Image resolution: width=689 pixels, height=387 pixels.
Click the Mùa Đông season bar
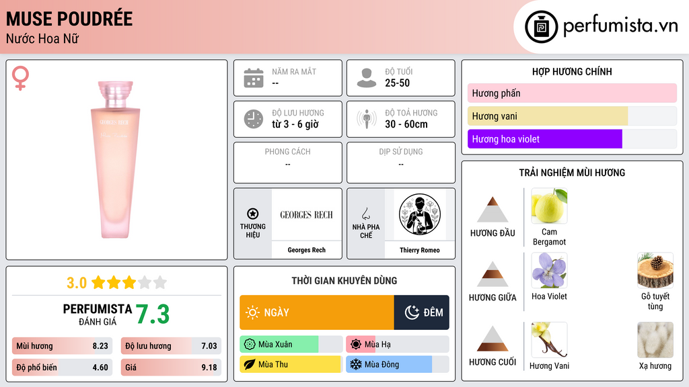click(x=397, y=364)
